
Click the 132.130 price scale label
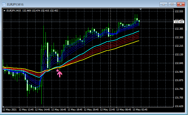click(x=179, y=55)
